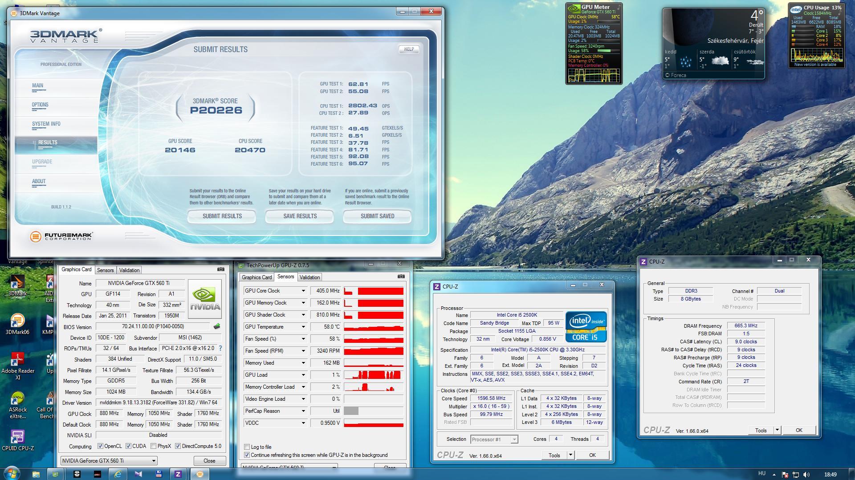This screenshot has height=480, width=855.
Task: Toggle the OpenCL checkbox
Action: [100, 446]
